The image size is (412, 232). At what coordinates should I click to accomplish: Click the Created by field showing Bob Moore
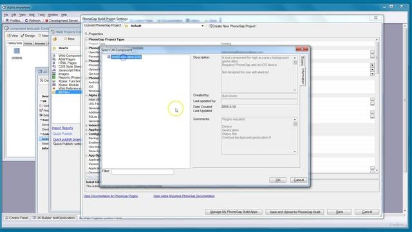pos(259,96)
